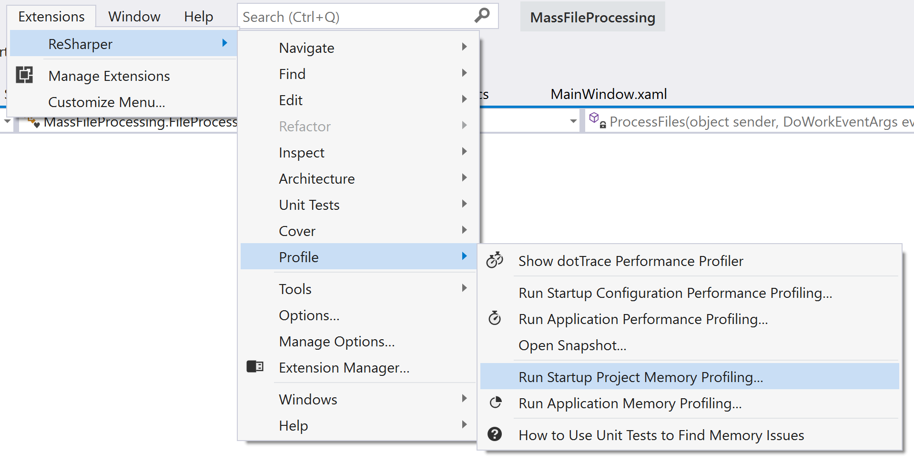Image resolution: width=914 pixels, height=462 pixels.
Task: Open the Extensions menu
Action: [x=51, y=16]
